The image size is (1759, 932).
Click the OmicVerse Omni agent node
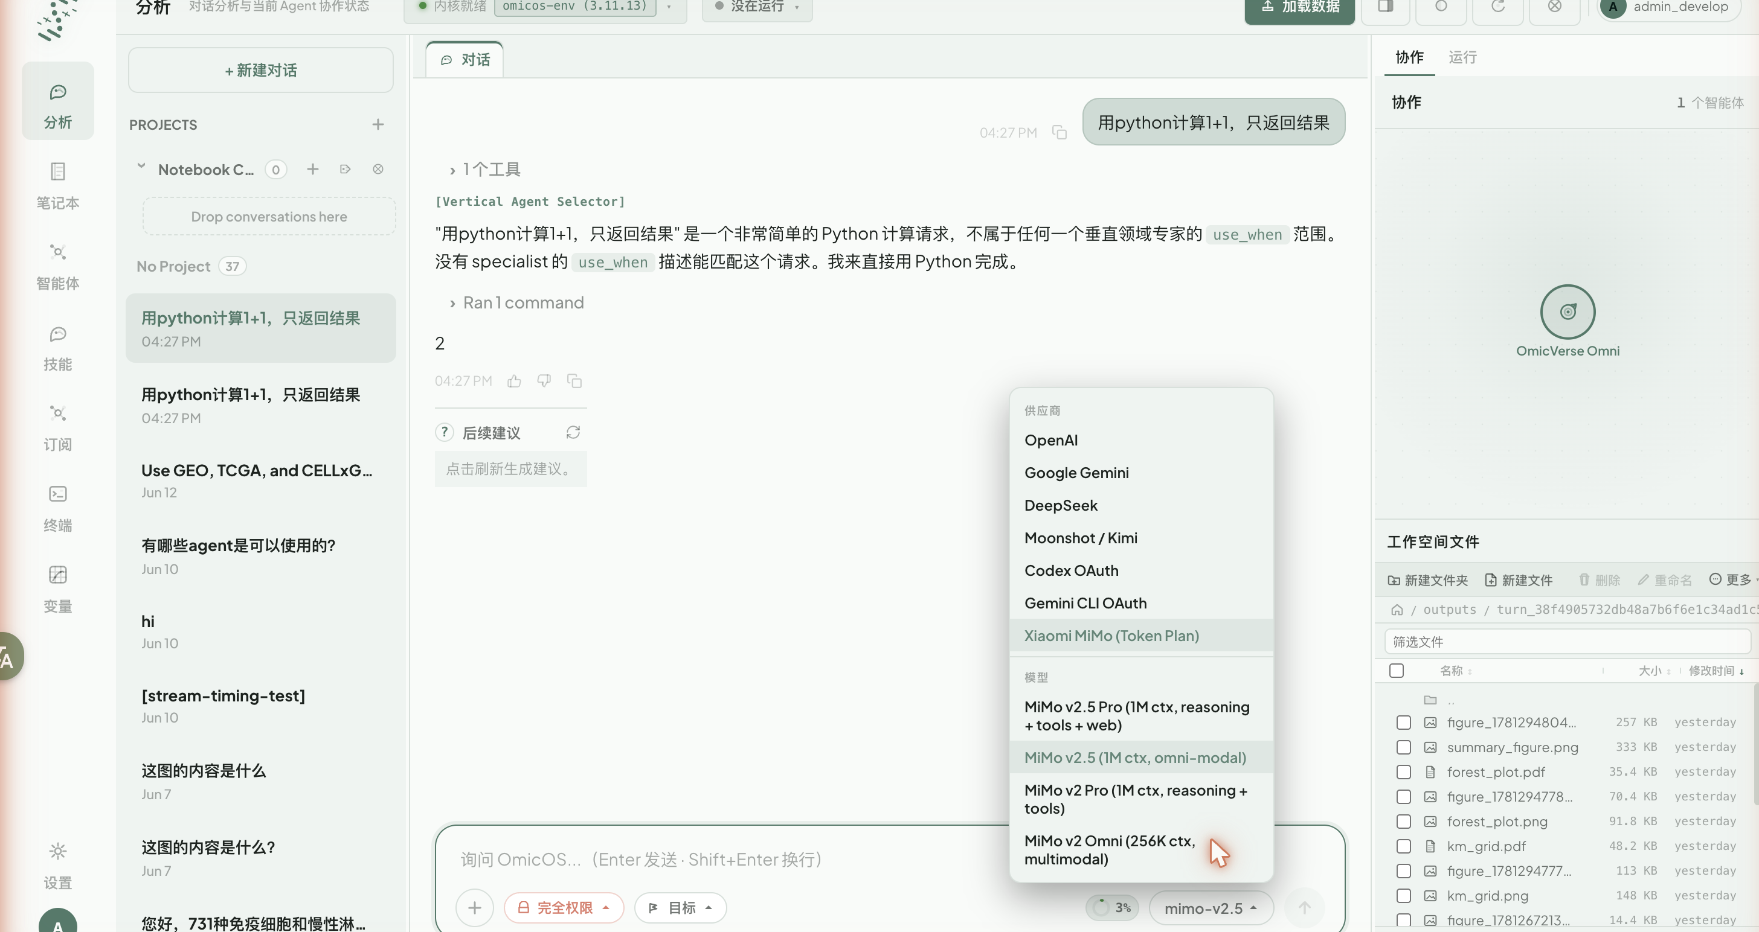tap(1567, 312)
